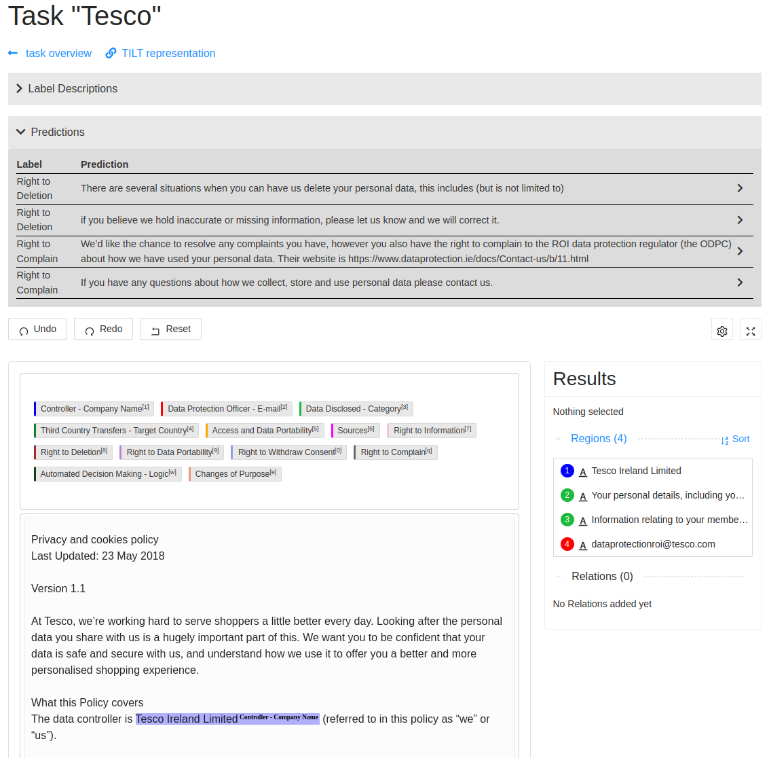Viewport: 769px width, 758px height.
Task: Click the Undo arrow icon
Action: (x=24, y=330)
